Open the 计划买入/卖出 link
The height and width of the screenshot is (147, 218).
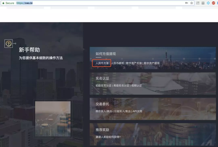(122, 111)
